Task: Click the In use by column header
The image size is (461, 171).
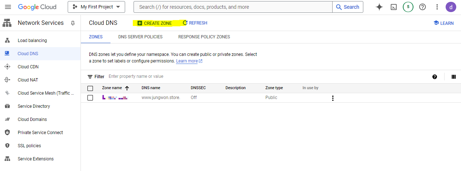Action: 310,88
